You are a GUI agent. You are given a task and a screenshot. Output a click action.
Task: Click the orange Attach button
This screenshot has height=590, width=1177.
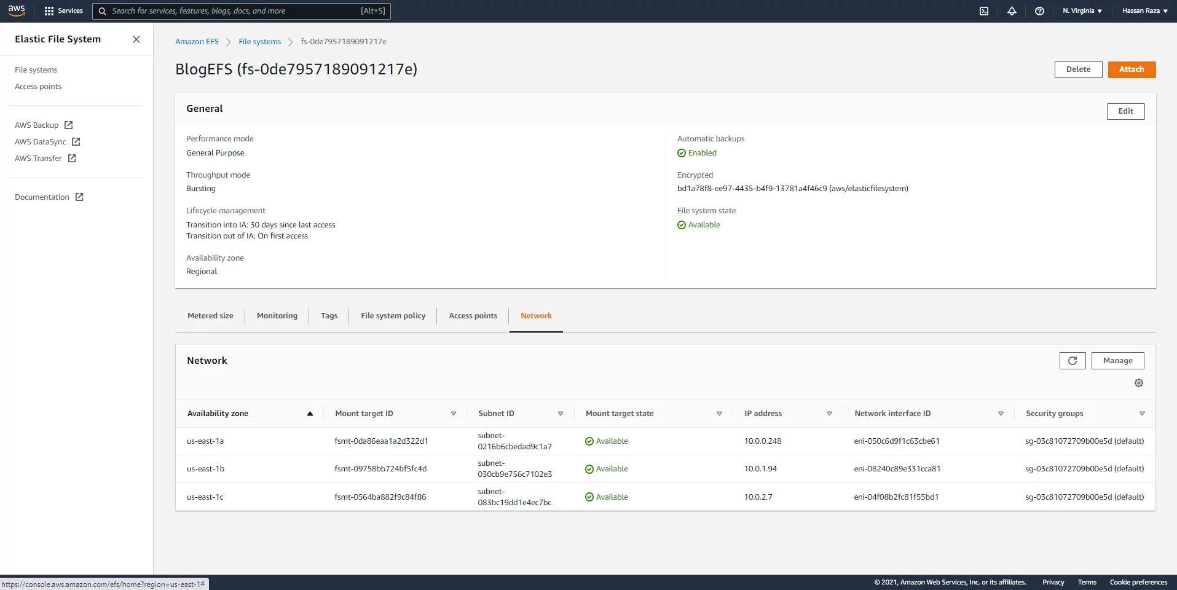1132,69
